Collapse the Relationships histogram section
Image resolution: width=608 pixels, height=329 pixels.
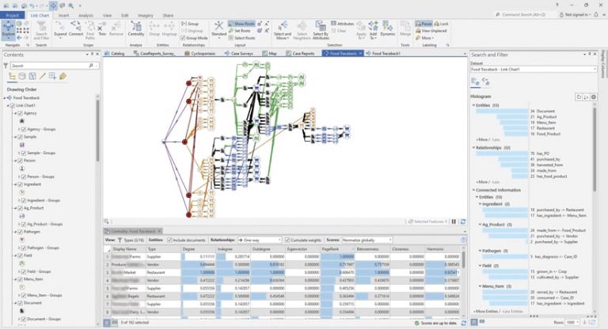pos(473,148)
